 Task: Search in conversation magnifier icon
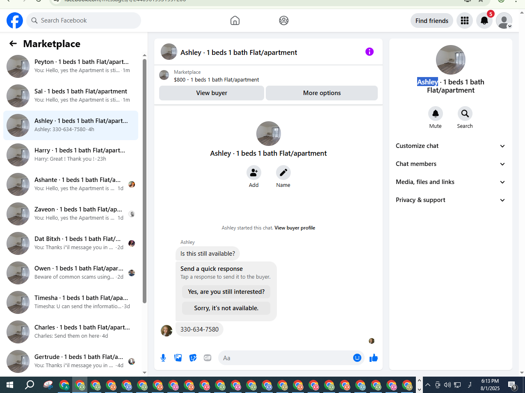click(465, 114)
